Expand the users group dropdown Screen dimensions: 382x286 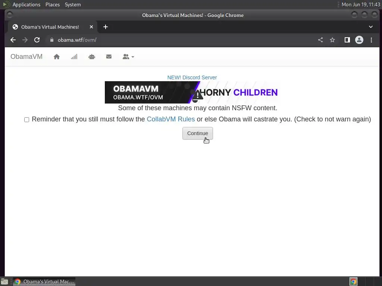pos(128,57)
